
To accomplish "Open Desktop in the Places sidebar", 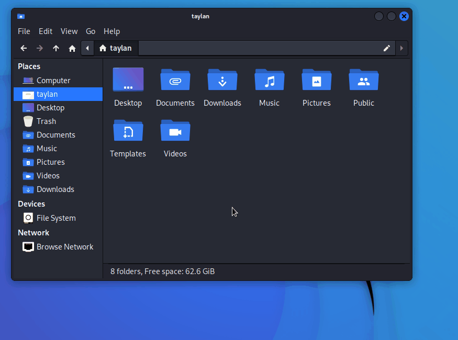I will tap(58, 108).
